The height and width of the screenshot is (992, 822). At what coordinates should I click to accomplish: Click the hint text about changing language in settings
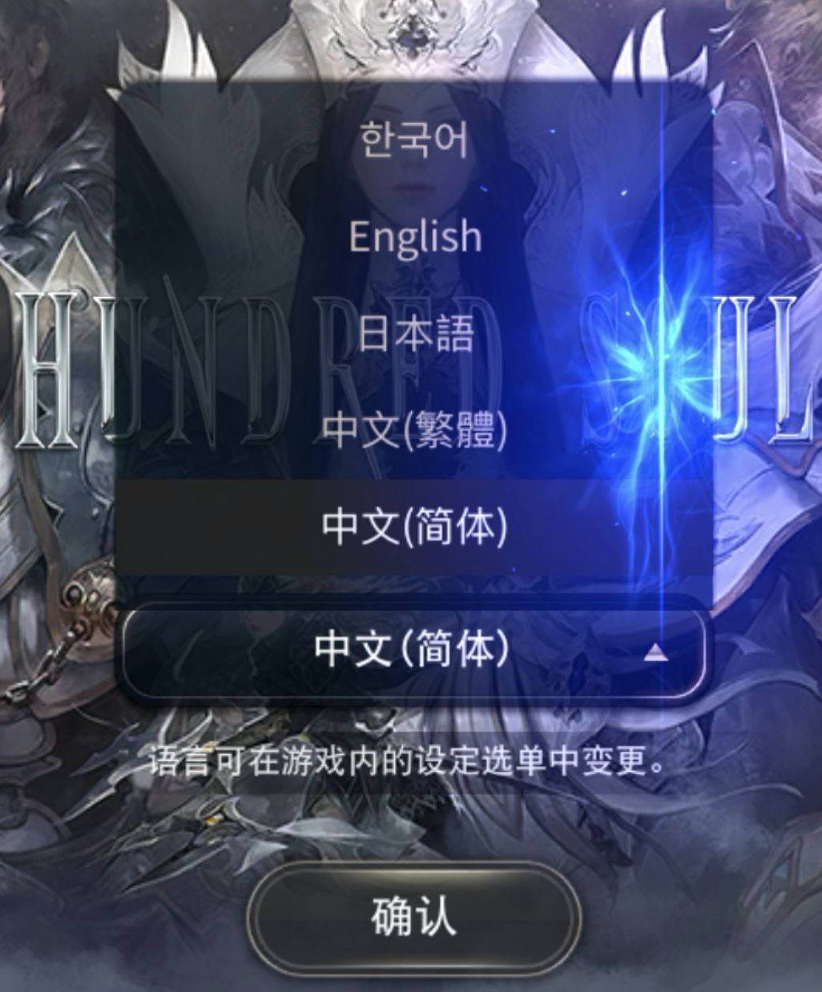point(406,761)
